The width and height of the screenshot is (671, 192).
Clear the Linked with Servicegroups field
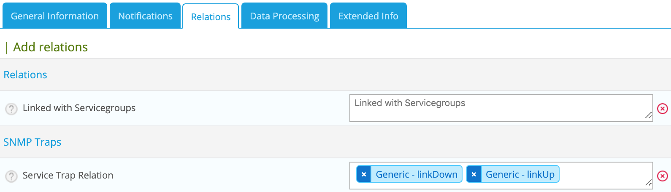coord(663,109)
